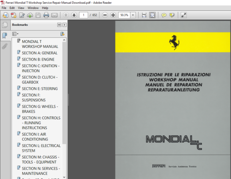The height and width of the screenshot is (179, 231).
Task: Click the zoom percentage field 50.3%
Action: tap(124, 15)
